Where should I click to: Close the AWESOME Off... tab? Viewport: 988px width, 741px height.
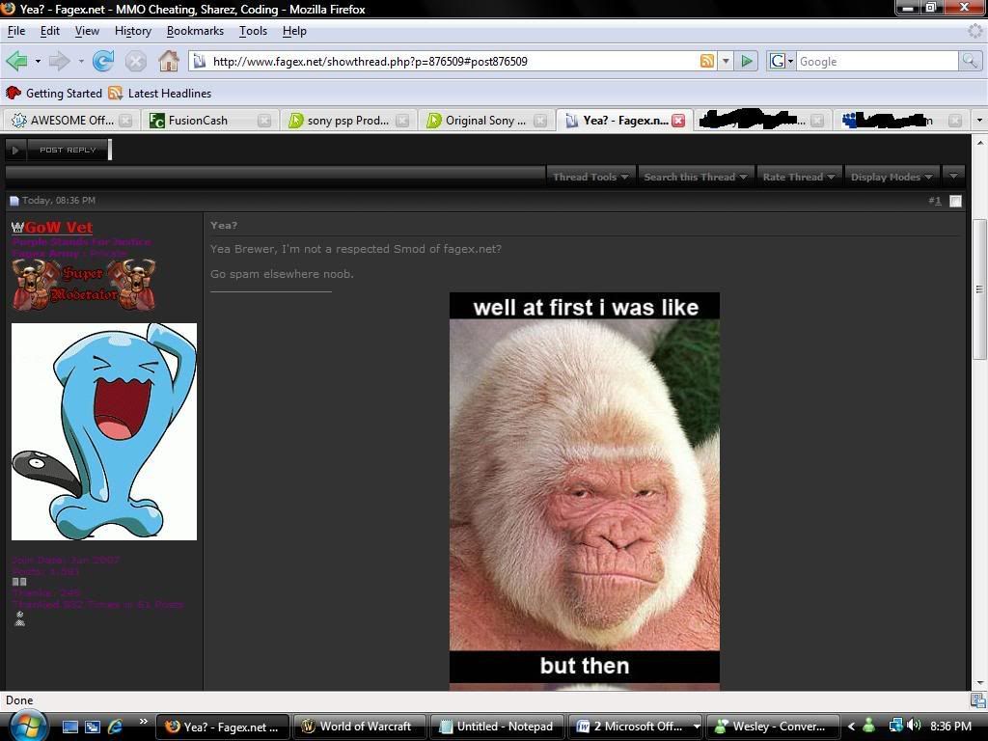click(125, 121)
